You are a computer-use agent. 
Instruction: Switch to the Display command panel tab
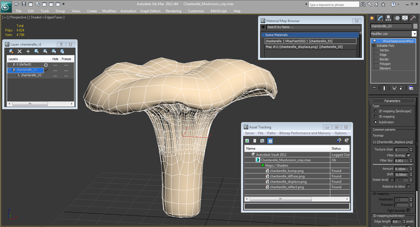point(405,18)
